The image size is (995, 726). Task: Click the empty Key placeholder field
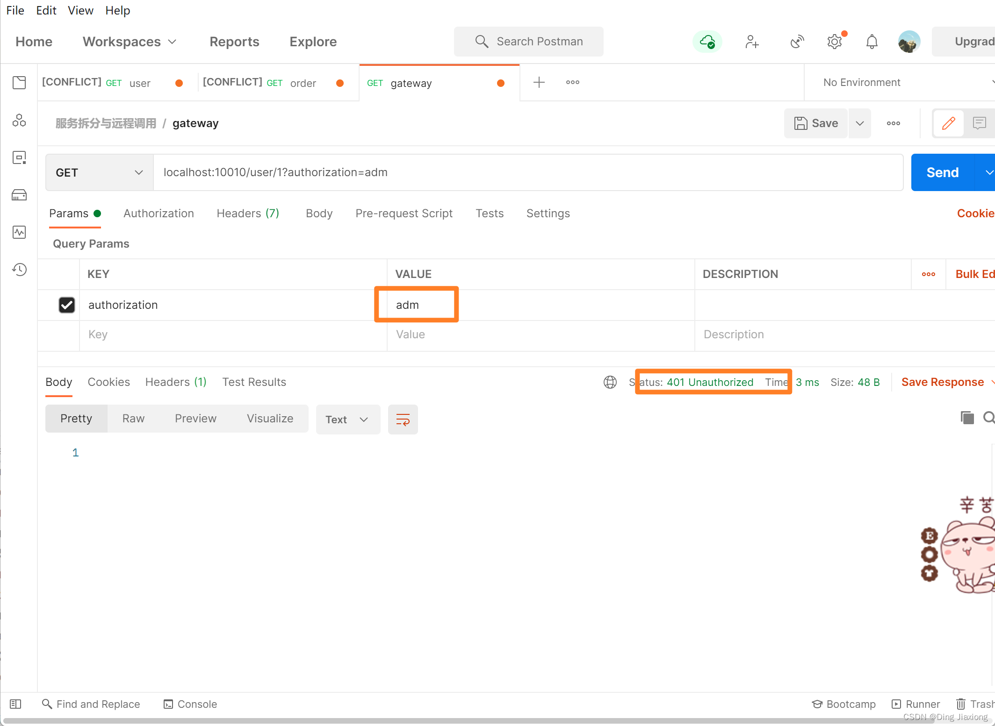pos(233,335)
